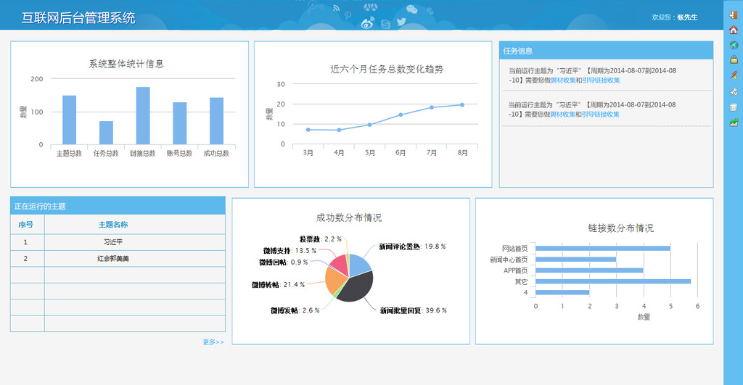This screenshot has height=385, width=743.
Task: Click the 链接数分布情况 chart title
Action: coord(621,228)
